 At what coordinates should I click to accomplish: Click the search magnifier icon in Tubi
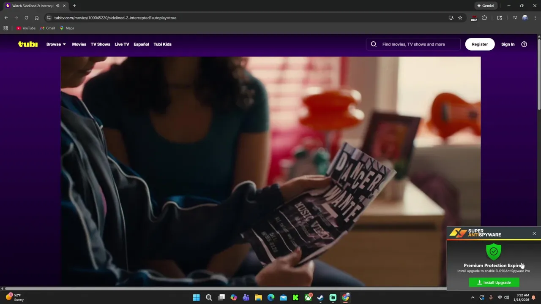coord(374,44)
